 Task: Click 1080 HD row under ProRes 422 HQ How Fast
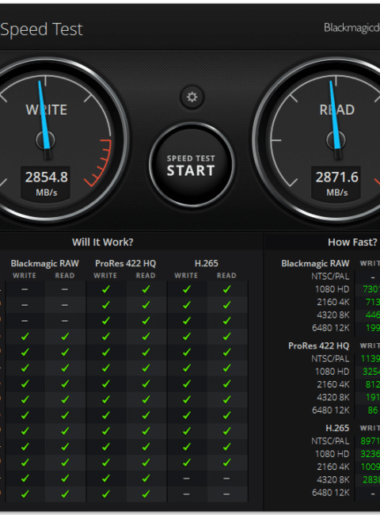[332, 372]
